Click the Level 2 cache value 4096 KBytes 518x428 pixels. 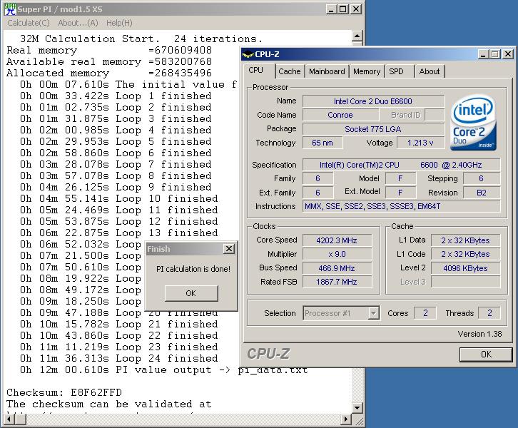click(465, 268)
